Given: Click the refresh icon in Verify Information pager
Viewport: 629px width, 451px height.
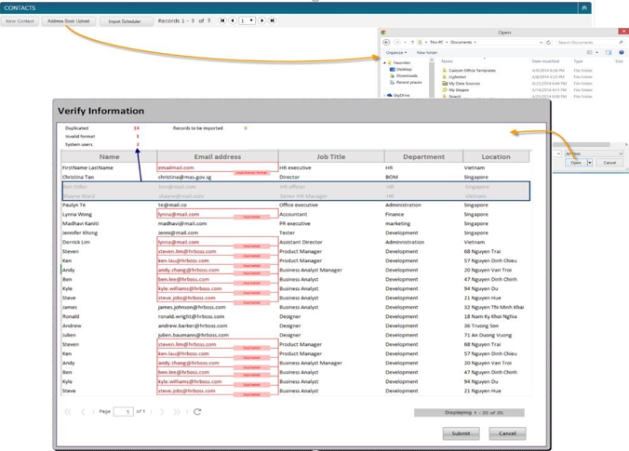Looking at the screenshot, I should pos(197,412).
